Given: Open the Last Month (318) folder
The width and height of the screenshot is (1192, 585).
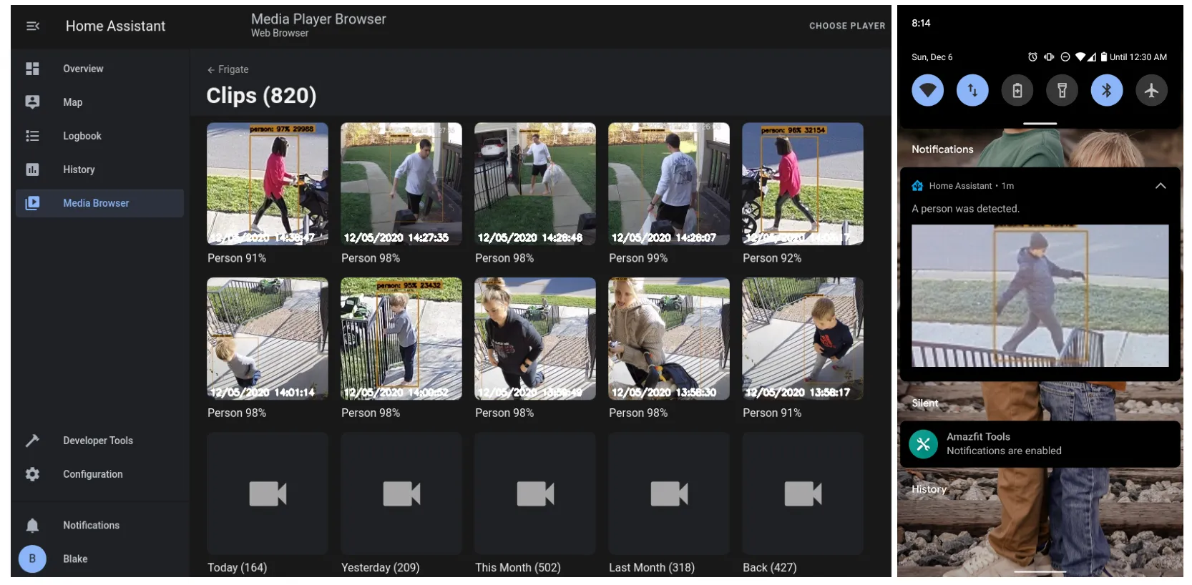Looking at the screenshot, I should 668,494.
